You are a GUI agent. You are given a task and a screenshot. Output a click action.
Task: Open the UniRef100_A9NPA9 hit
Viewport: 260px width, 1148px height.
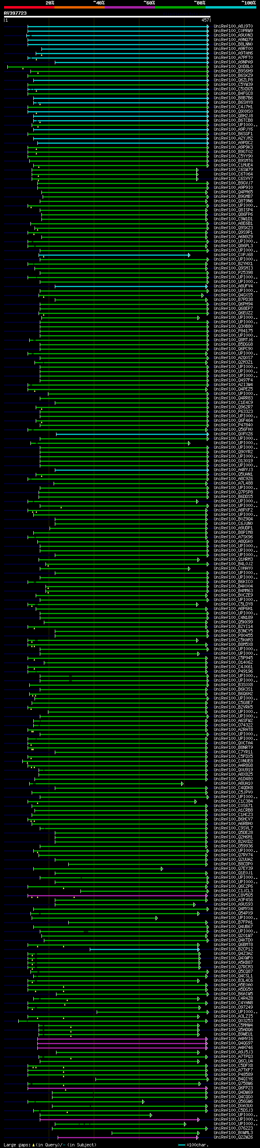(x=233, y=62)
